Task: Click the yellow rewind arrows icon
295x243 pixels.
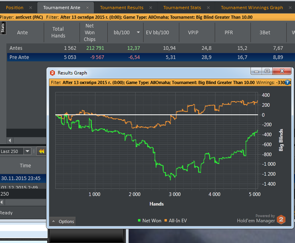Action: pos(41,151)
